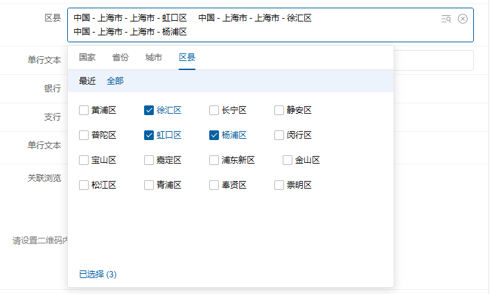The height and width of the screenshot is (294, 494).
Task: Open the 城市 tab
Action: [154, 58]
